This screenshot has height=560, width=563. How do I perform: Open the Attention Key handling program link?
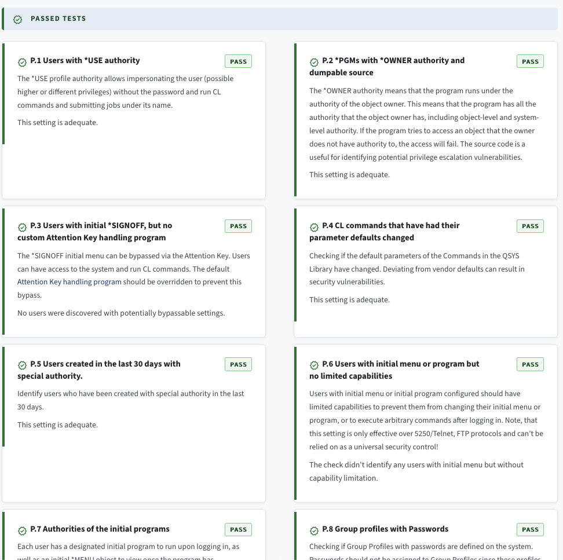pyautogui.click(x=70, y=282)
